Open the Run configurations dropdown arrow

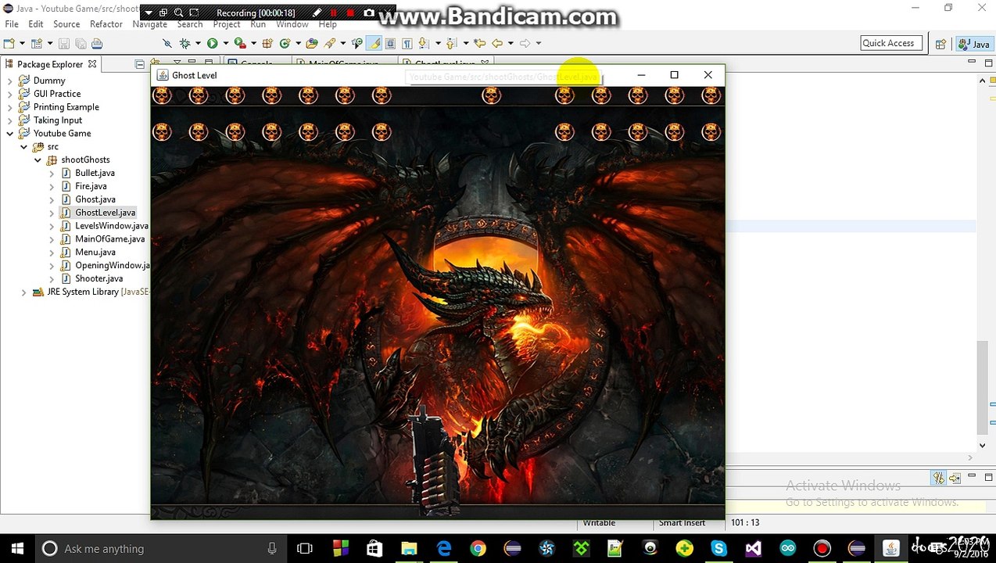click(225, 43)
